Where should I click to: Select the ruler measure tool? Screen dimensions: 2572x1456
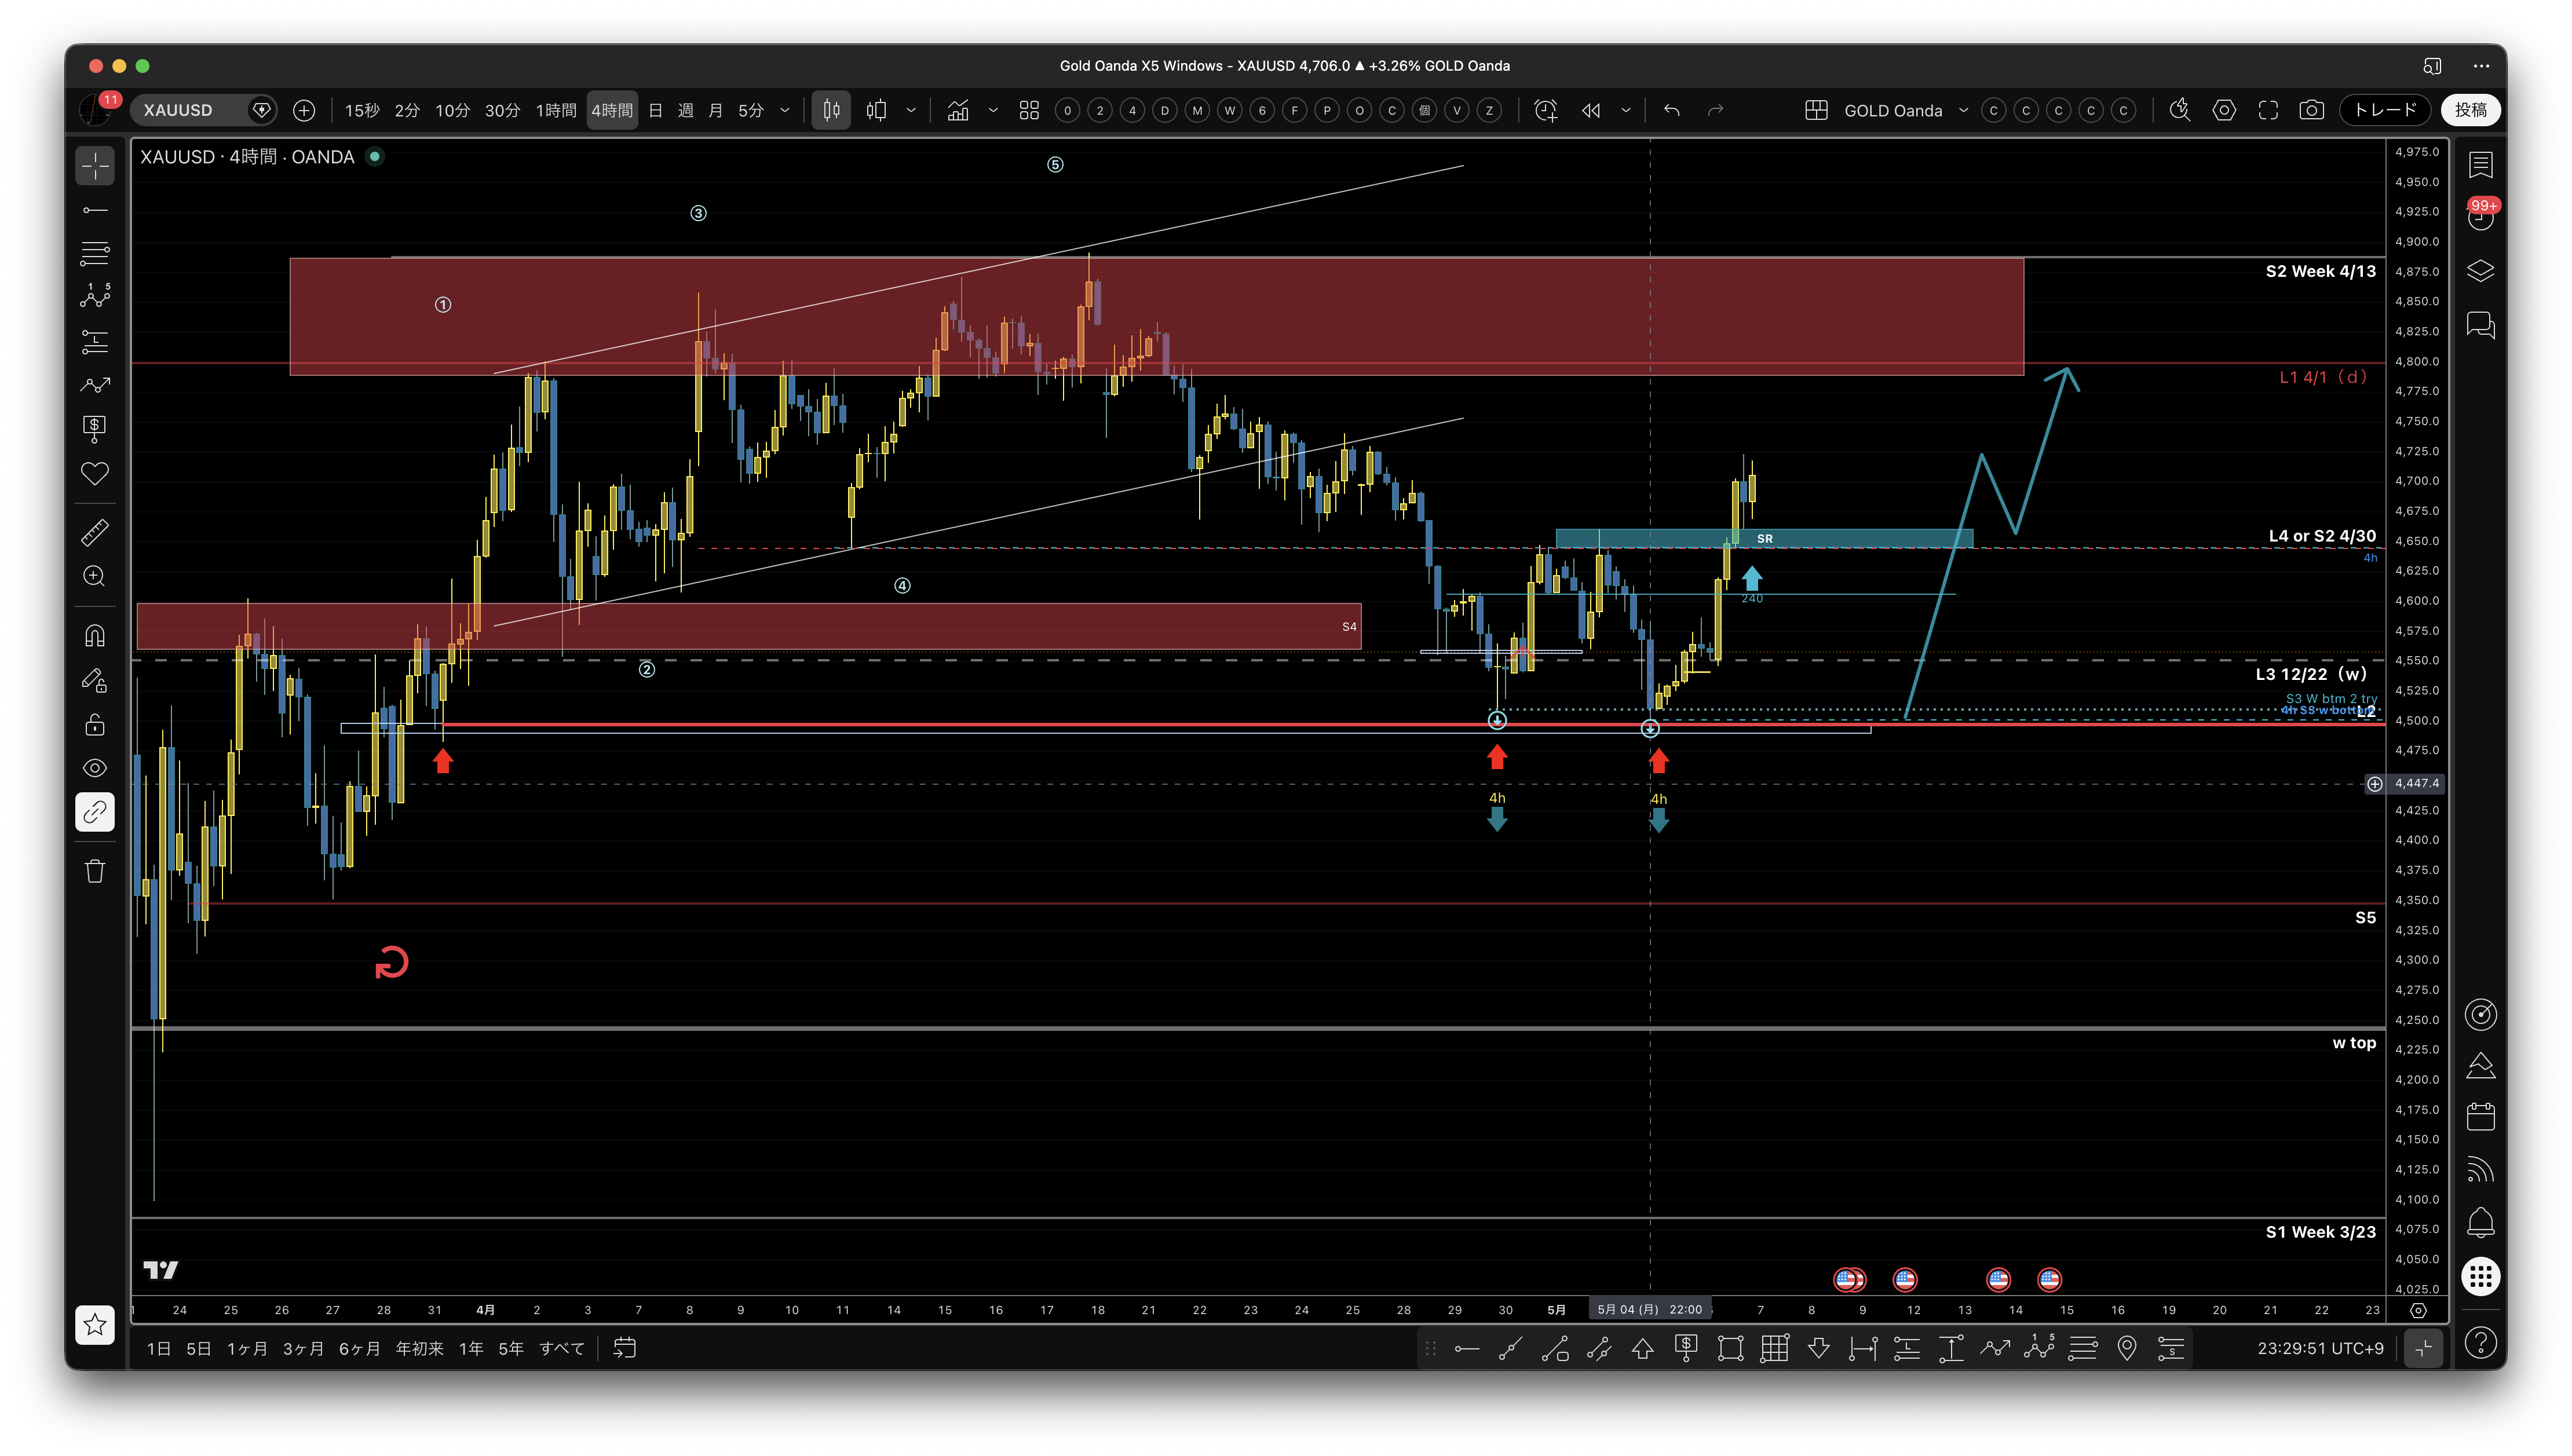click(x=95, y=532)
